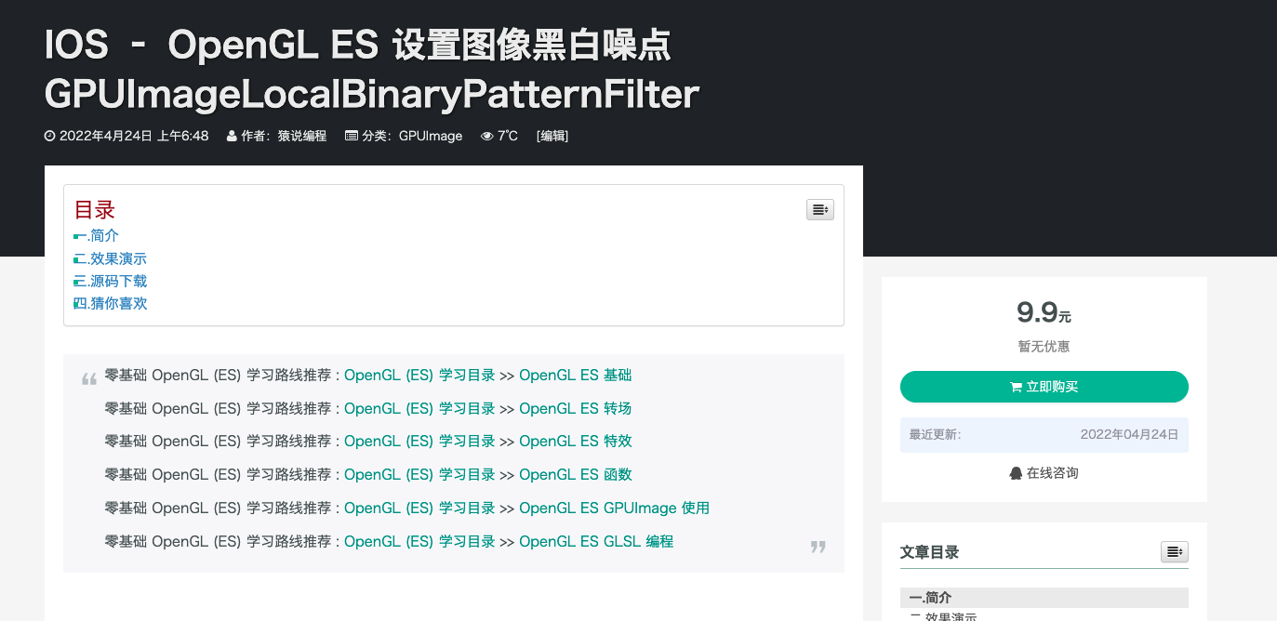Viewport: 1277px width, 621px height.
Task: Open the OpenGL ES 特效 link
Action: tap(575, 441)
